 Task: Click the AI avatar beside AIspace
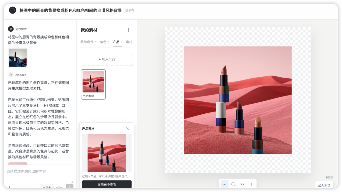[x=11, y=75]
